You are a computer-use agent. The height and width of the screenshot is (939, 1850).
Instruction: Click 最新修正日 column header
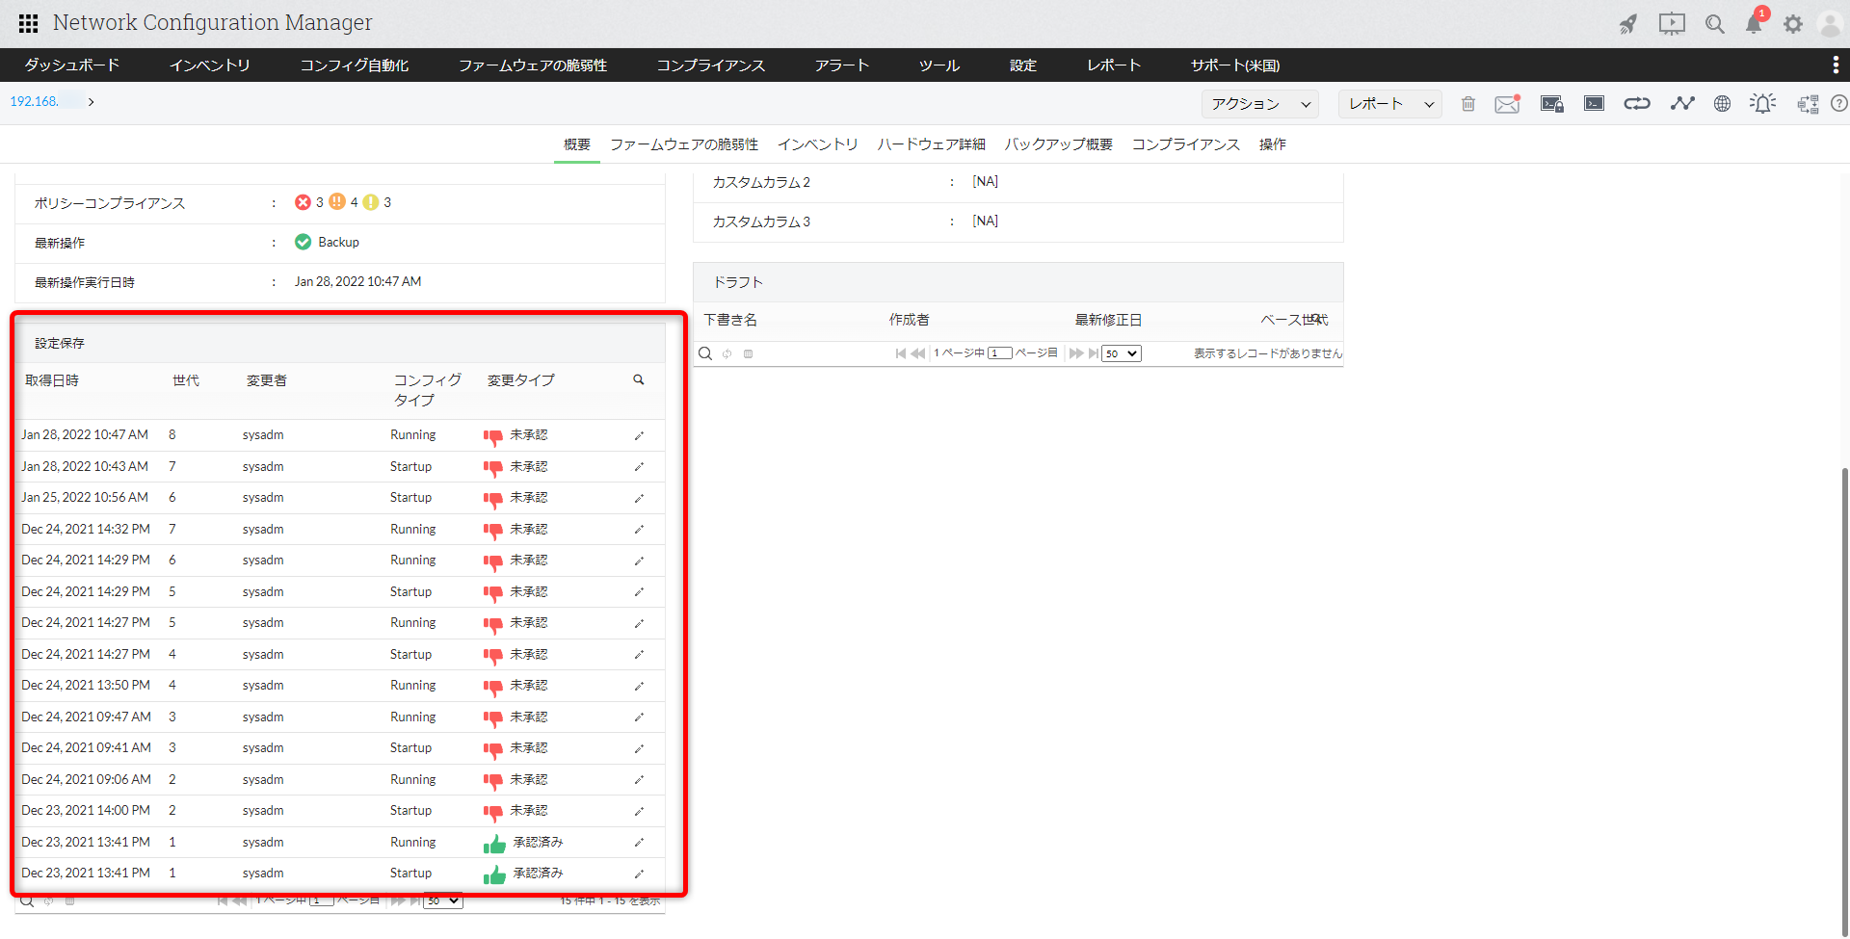(x=1108, y=320)
